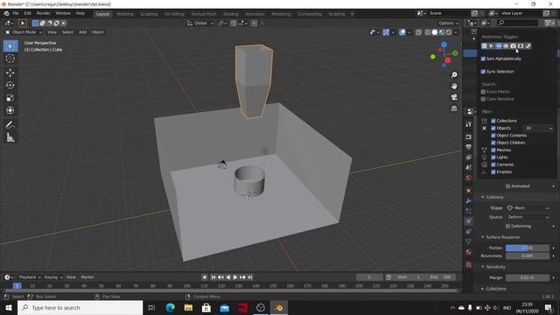Select the Cursor tool
This screenshot has width=560, height=315.
pyautogui.click(x=10, y=59)
